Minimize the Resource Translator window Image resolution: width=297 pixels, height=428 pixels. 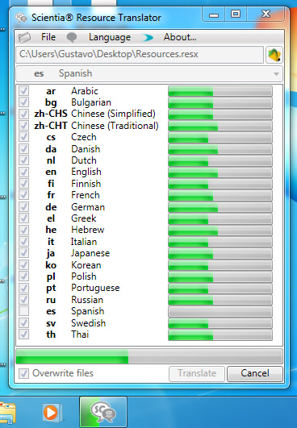click(x=214, y=15)
